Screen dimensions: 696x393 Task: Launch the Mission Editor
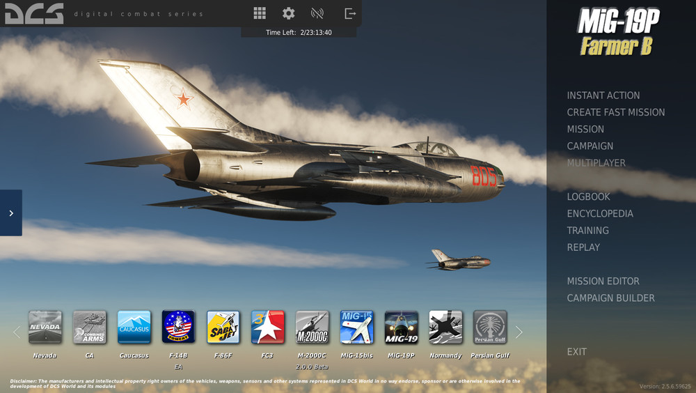[603, 281]
